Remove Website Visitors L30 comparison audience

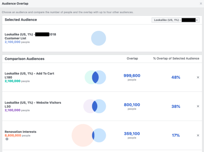point(198,106)
